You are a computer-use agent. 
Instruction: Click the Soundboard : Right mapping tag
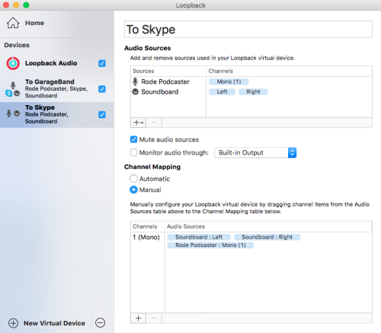(267, 237)
